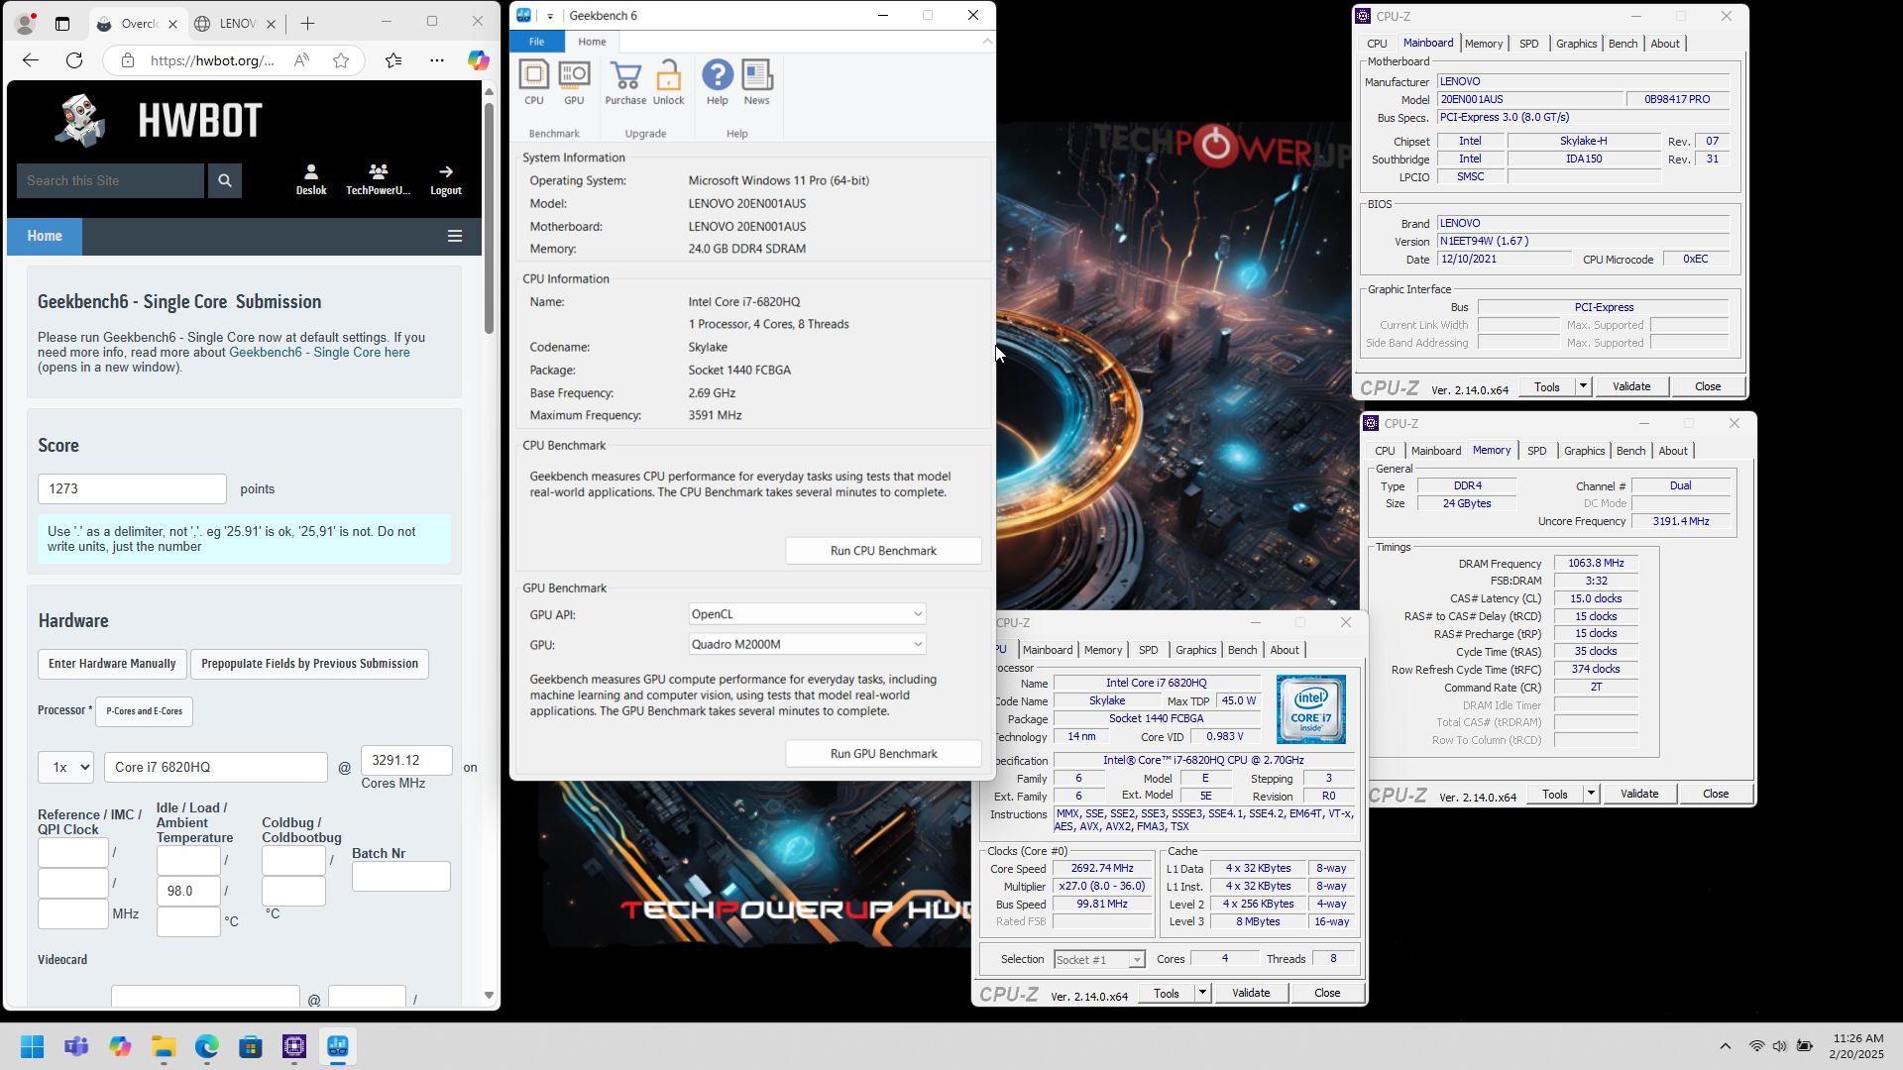
Task: Open a new browser tab
Action: [x=307, y=23]
